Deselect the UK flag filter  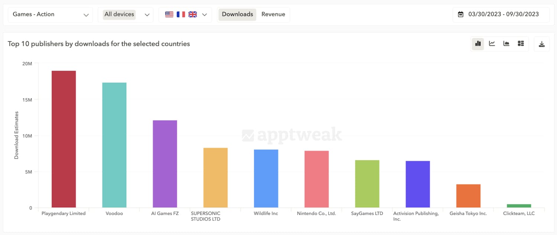(x=192, y=14)
